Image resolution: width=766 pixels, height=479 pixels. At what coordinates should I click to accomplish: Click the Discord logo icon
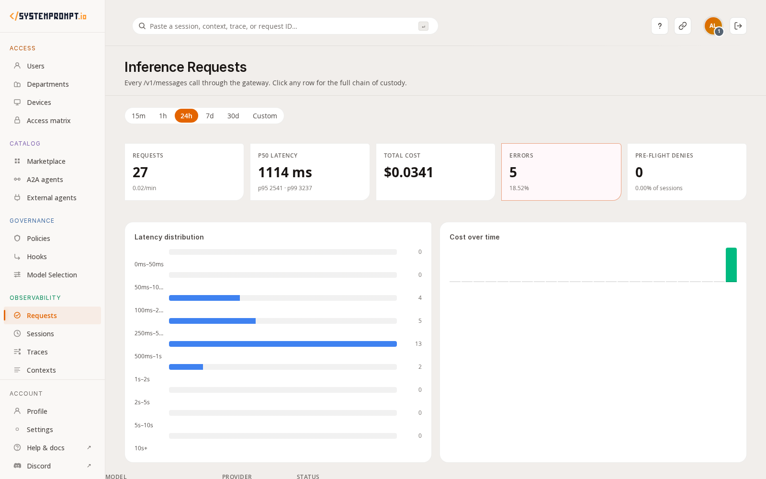click(x=17, y=466)
